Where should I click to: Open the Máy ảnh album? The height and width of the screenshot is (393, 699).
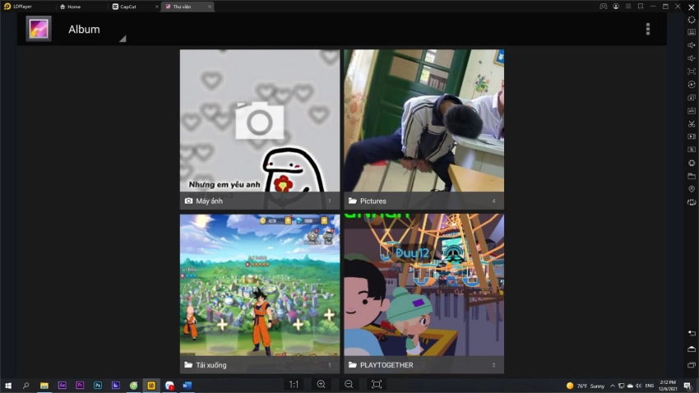click(x=259, y=129)
